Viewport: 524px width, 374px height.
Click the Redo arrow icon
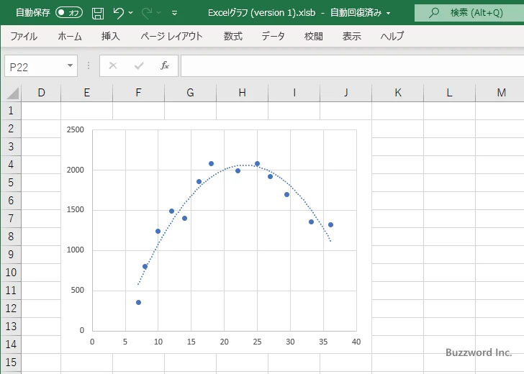148,13
